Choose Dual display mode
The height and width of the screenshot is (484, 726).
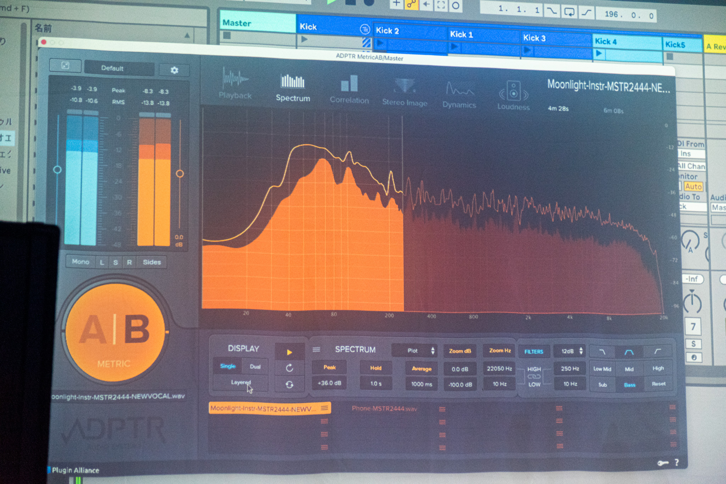(255, 366)
